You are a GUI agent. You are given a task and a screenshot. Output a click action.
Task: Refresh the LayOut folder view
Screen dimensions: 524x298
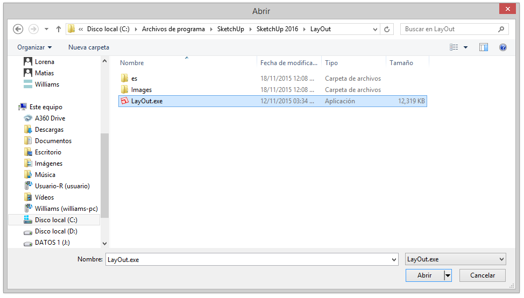point(387,29)
